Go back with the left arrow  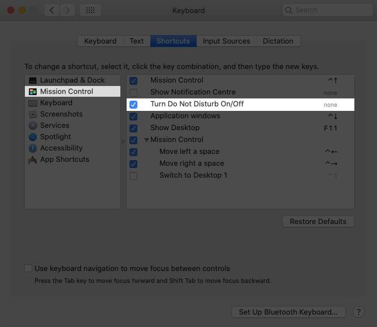pyautogui.click(x=51, y=10)
